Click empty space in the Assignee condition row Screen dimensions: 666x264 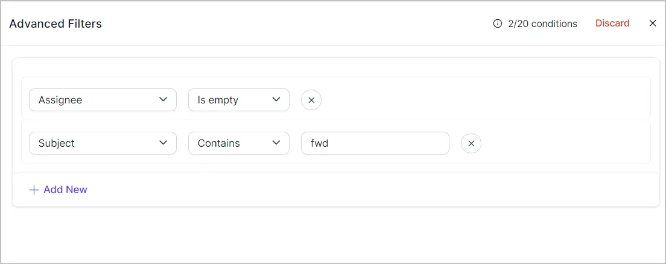click(x=484, y=100)
